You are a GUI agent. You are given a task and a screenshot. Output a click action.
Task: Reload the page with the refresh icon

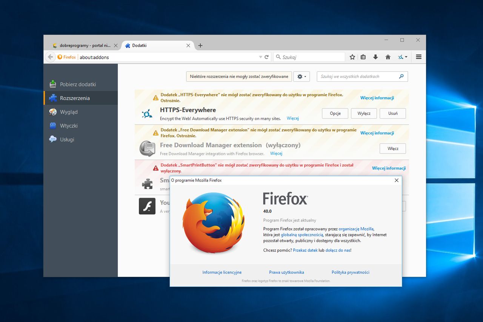coord(267,57)
